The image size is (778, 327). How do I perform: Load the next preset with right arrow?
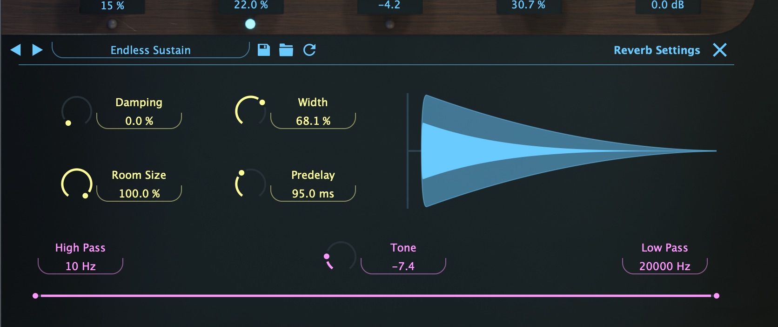coord(37,50)
